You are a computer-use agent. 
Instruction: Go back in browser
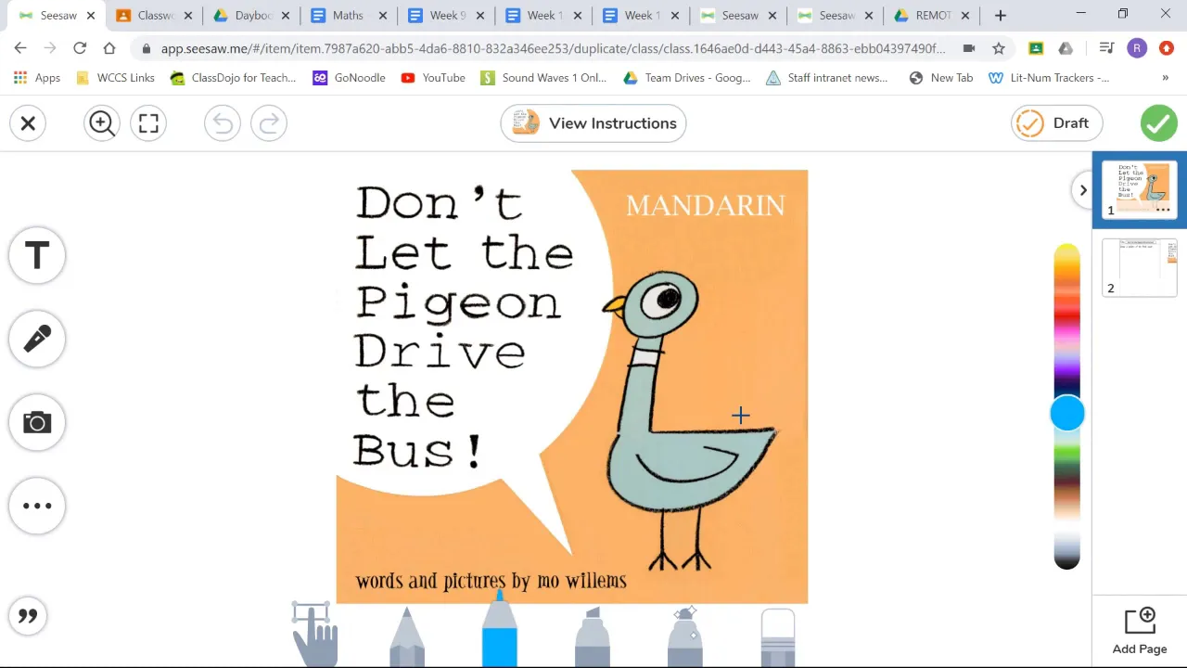tap(20, 48)
